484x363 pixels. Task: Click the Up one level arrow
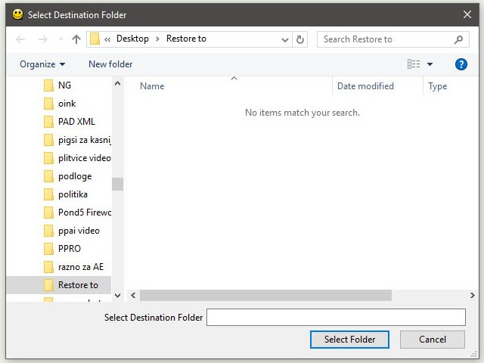(76, 39)
